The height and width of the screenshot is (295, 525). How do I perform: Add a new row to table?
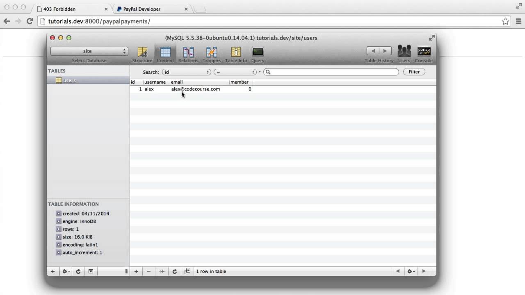pyautogui.click(x=136, y=271)
